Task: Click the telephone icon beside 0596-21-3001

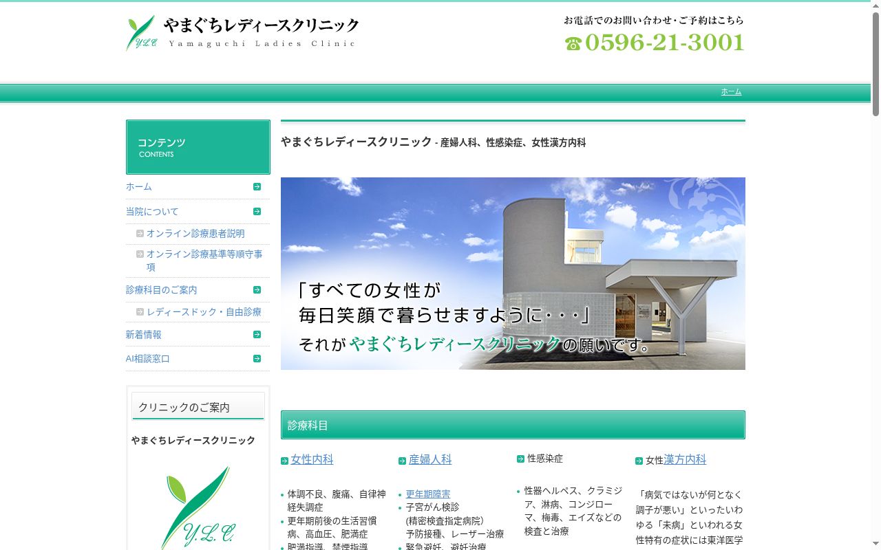Action: (573, 43)
